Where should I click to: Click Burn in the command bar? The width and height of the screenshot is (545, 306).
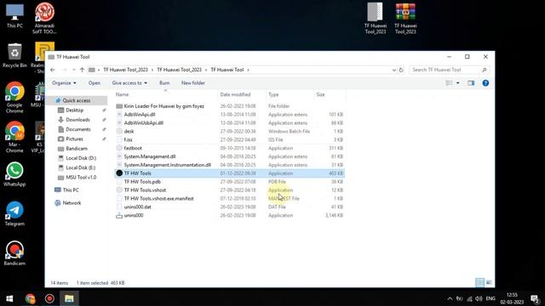(164, 83)
